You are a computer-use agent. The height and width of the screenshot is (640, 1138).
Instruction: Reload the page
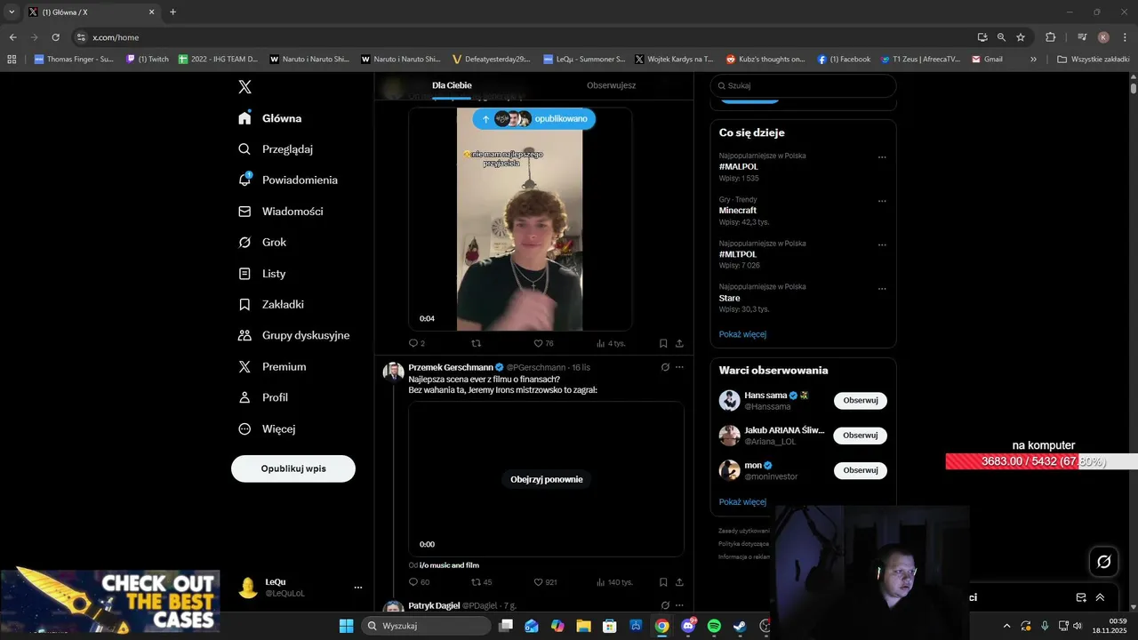(x=55, y=37)
